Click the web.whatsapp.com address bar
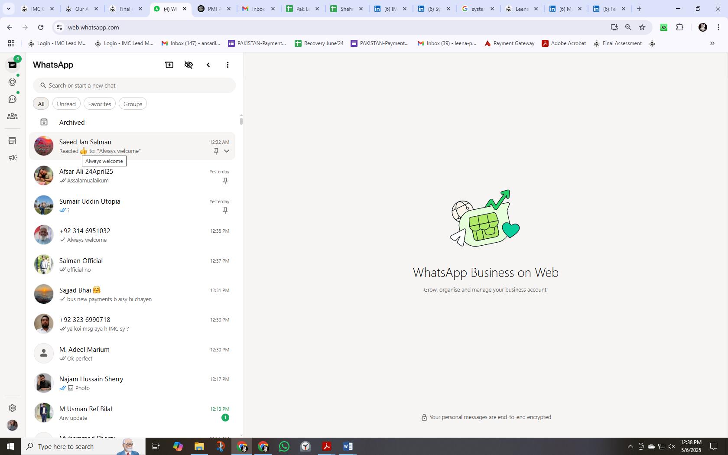728x455 pixels. [x=331, y=27]
